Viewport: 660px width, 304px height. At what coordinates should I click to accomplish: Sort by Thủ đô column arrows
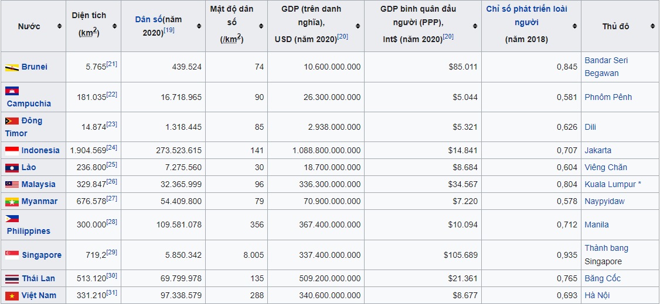pyautogui.click(x=652, y=26)
